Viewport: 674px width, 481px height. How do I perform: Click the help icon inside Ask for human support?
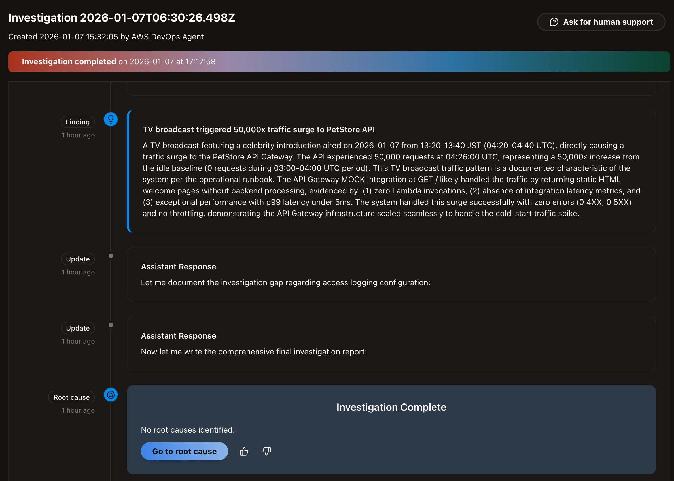pyautogui.click(x=555, y=22)
